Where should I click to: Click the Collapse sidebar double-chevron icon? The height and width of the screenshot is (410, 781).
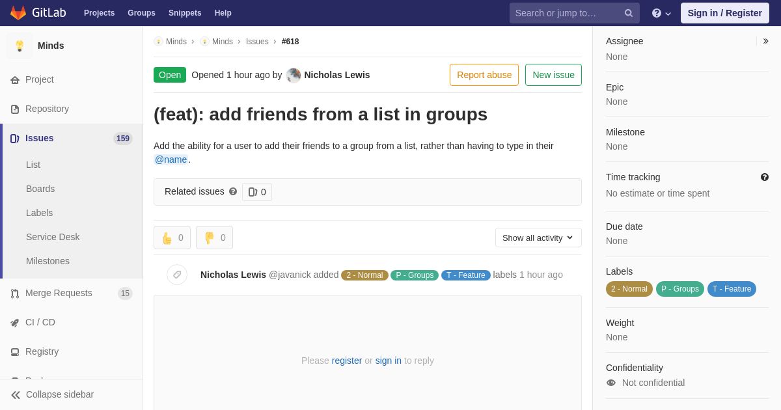click(16, 395)
